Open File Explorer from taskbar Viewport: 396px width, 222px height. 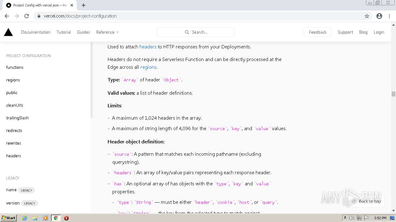pyautogui.click(x=35, y=218)
